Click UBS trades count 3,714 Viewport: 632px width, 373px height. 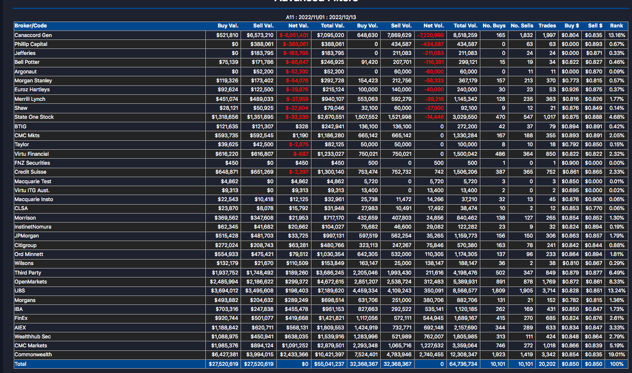point(548,291)
